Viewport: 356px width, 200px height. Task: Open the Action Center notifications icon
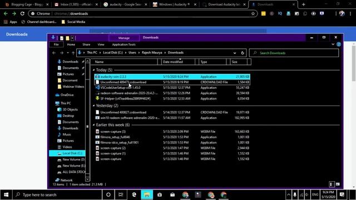(x=342, y=194)
